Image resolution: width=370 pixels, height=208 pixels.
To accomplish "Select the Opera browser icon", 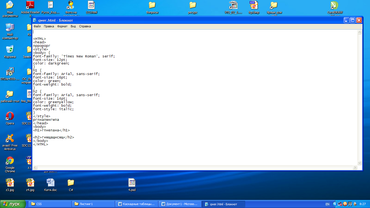I will (10, 118).
